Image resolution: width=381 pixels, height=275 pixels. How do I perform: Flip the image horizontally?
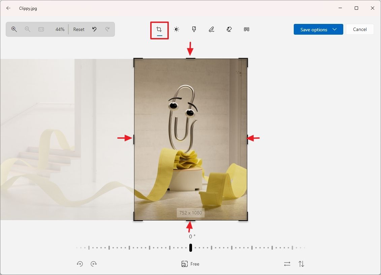(287, 264)
